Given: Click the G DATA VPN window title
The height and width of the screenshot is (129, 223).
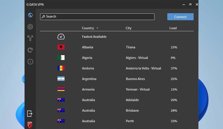Looking at the screenshot, I should tap(35, 5).
